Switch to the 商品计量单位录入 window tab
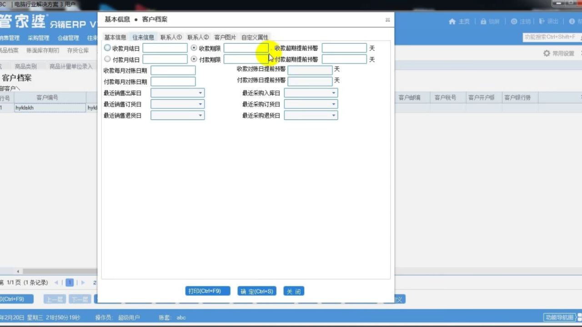This screenshot has height=327, width=582. pos(71,66)
